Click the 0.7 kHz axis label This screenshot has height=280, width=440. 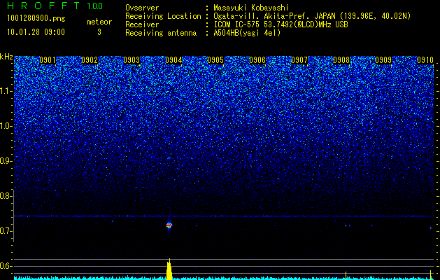[x=6, y=231]
